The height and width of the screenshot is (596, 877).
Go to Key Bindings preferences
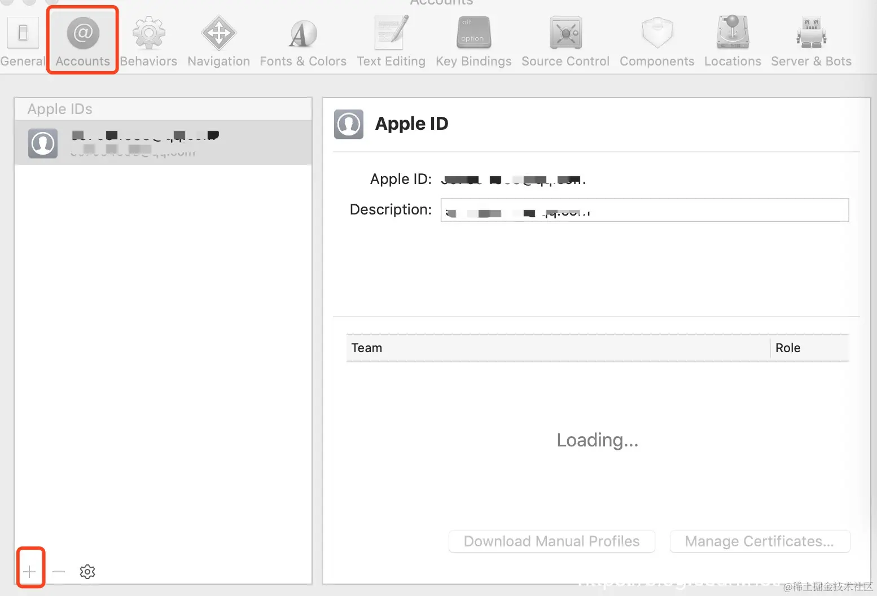473,42
